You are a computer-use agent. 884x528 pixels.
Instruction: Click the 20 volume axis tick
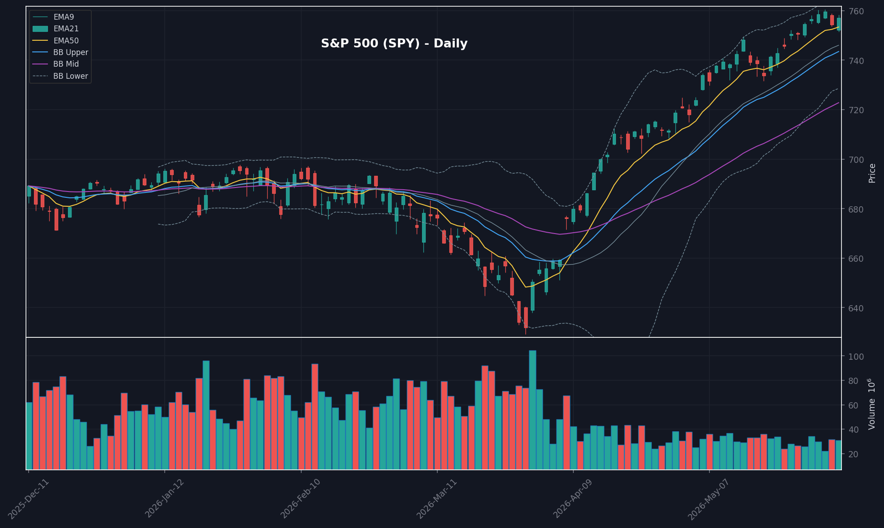[x=854, y=454]
